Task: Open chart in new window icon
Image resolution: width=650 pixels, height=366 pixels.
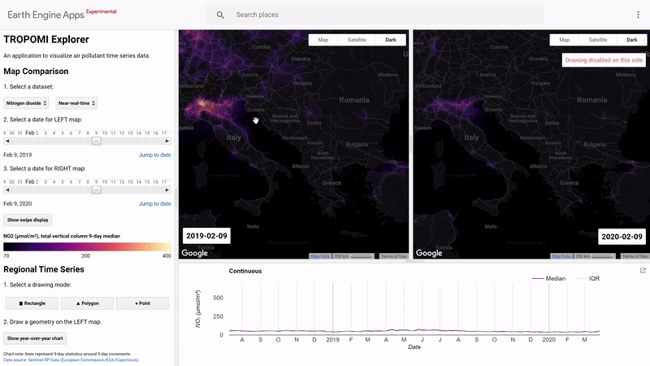Action: pyautogui.click(x=643, y=271)
